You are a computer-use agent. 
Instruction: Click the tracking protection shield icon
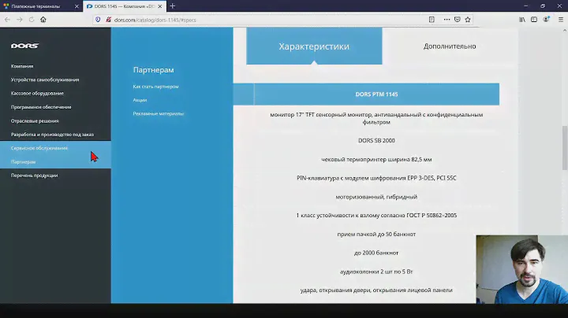click(98, 19)
